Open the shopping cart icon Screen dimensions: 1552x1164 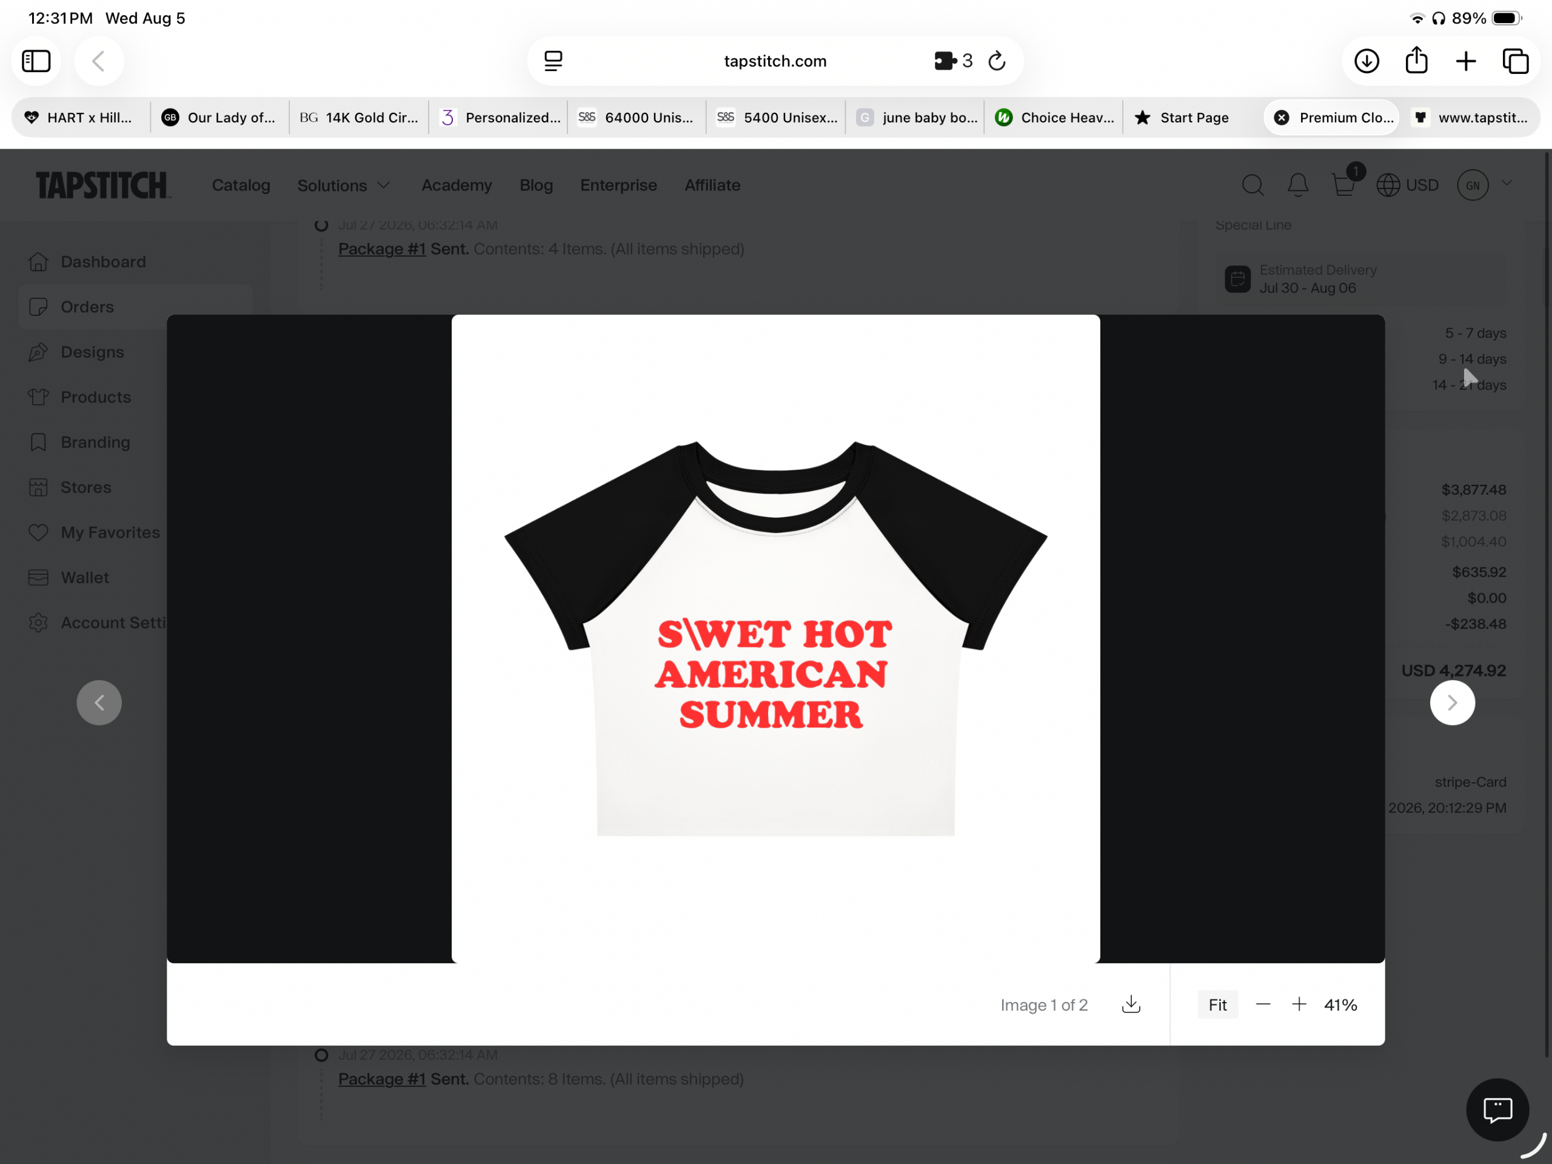tap(1343, 186)
